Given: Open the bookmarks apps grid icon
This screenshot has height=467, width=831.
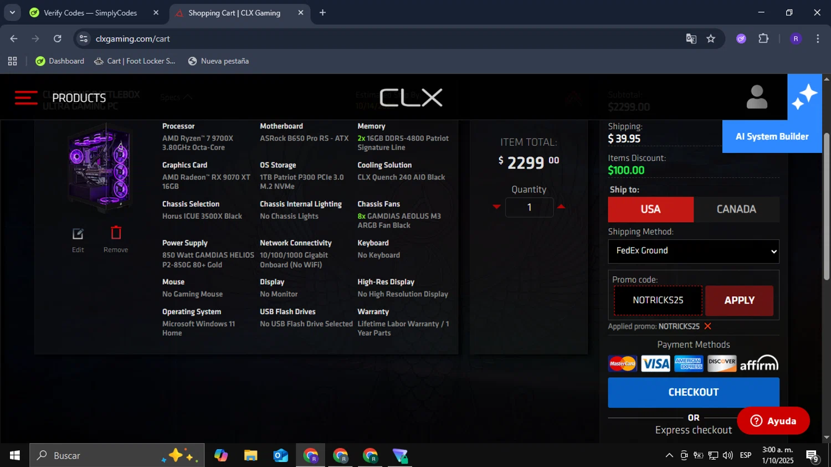Looking at the screenshot, I should (x=12, y=61).
